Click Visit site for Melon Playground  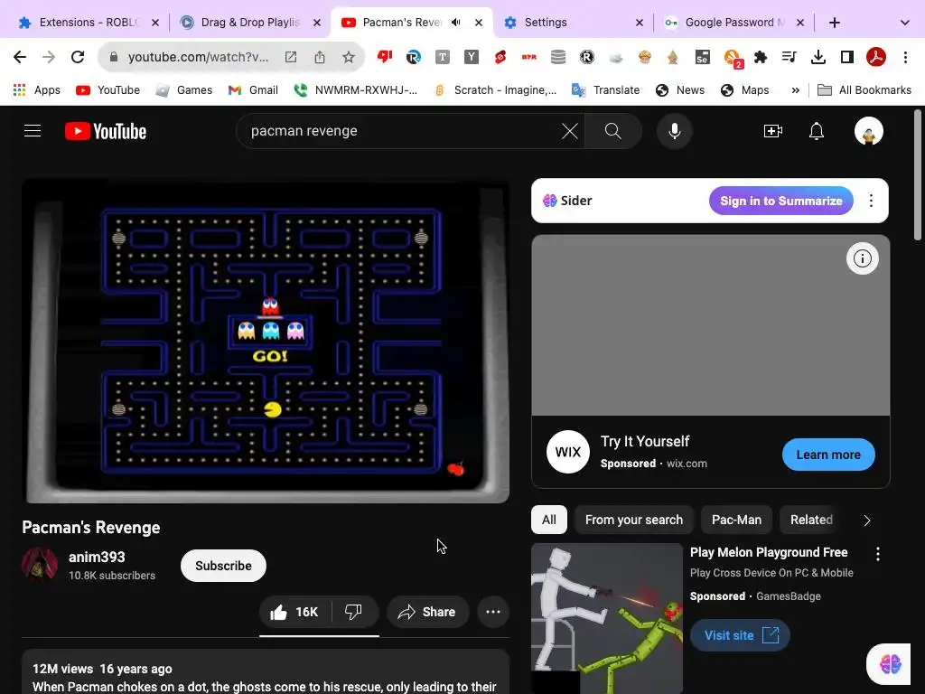pos(740,635)
